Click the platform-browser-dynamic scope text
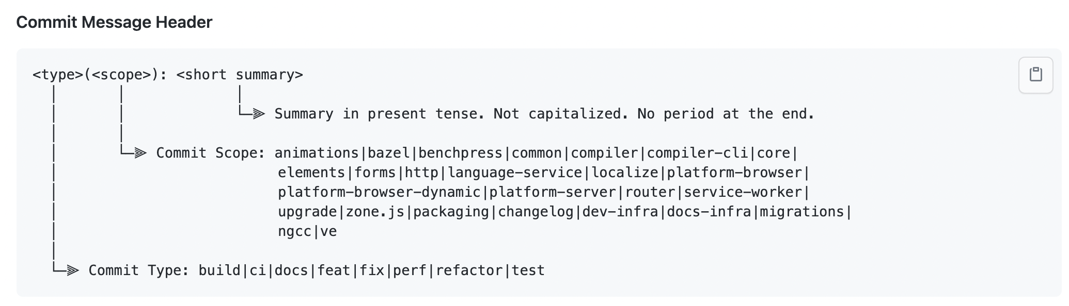 coord(379,192)
